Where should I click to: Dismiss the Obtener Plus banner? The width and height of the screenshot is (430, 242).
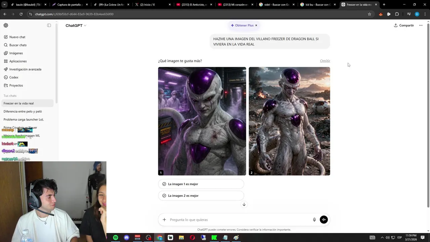(x=256, y=26)
